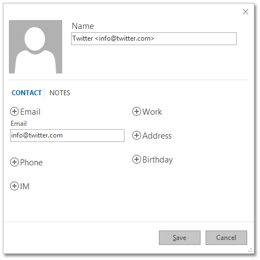Focus the info@twitter.com email field
The width and height of the screenshot is (260, 260).
tap(67, 135)
